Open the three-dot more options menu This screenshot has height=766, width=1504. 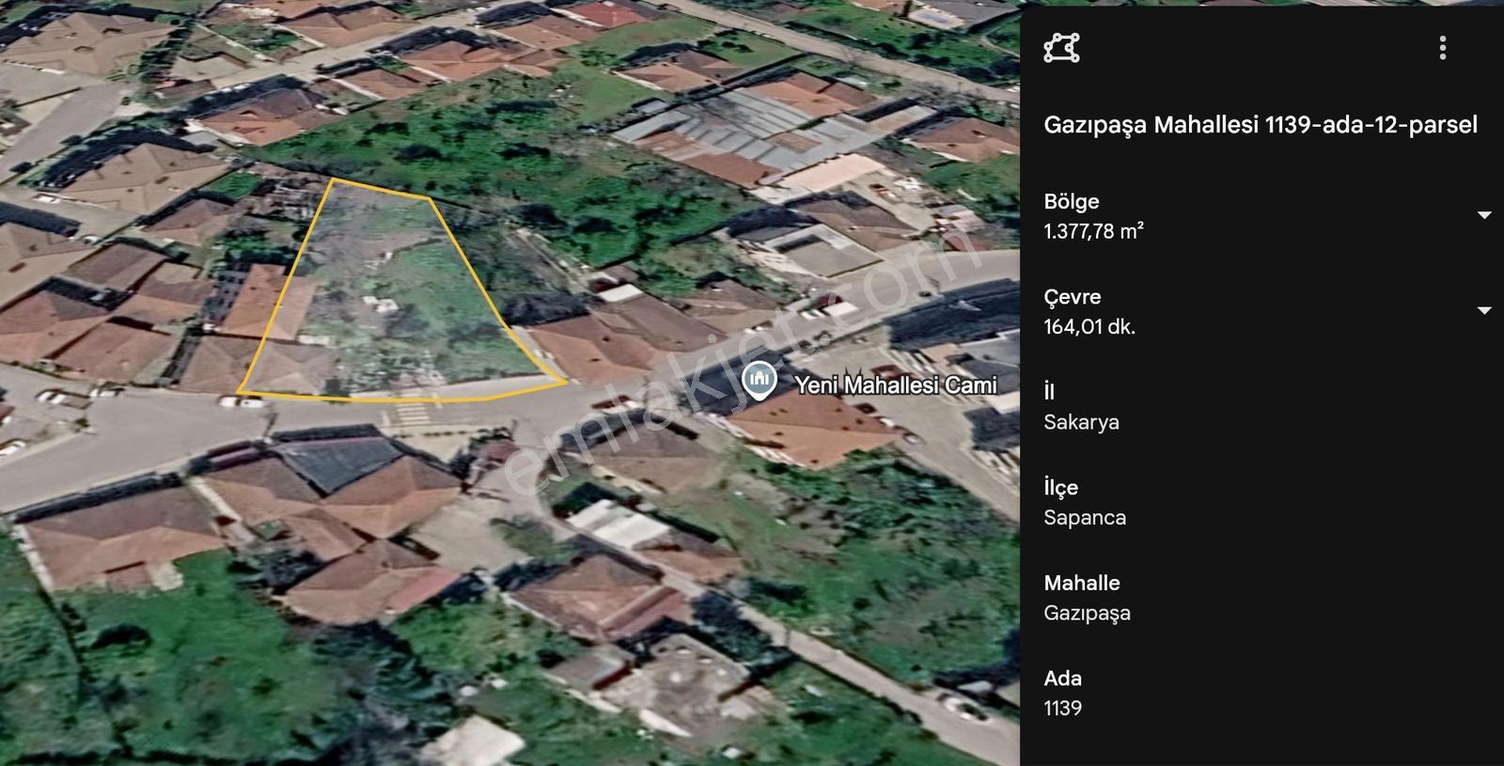click(1443, 48)
